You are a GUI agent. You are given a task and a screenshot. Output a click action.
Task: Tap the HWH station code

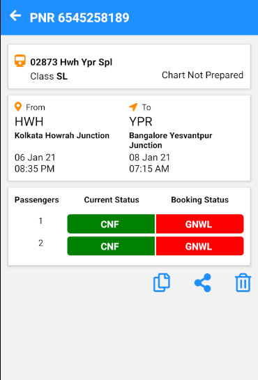coord(29,121)
